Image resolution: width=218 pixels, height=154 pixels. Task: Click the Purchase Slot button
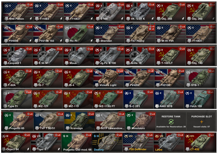(x=202, y=121)
